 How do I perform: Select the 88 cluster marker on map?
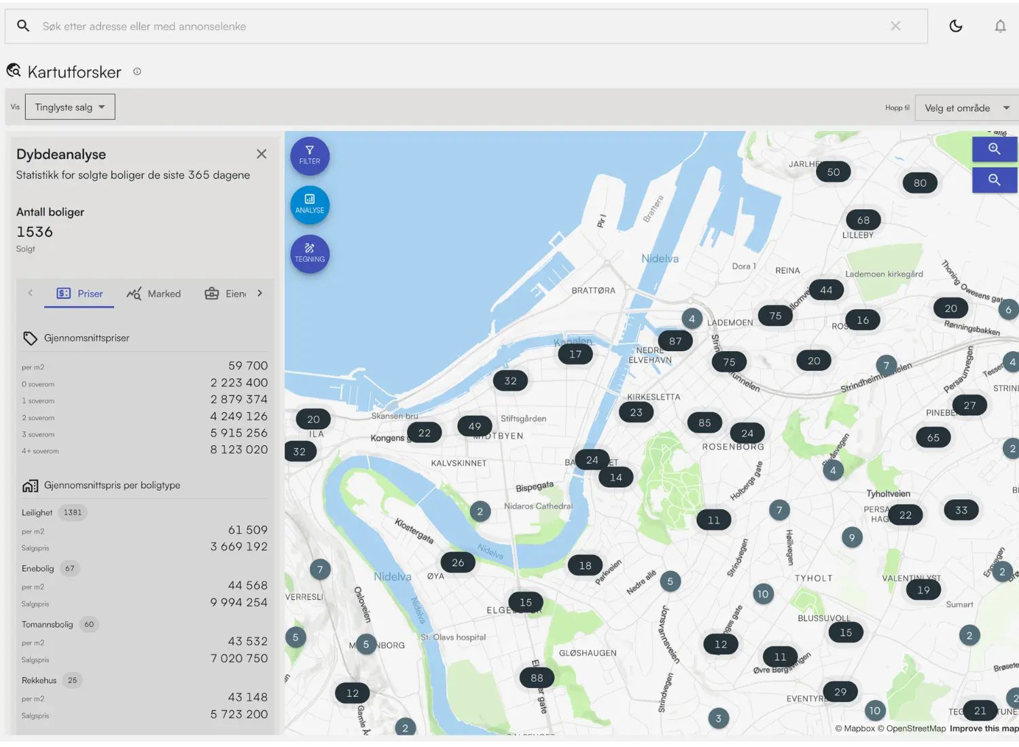click(x=537, y=678)
